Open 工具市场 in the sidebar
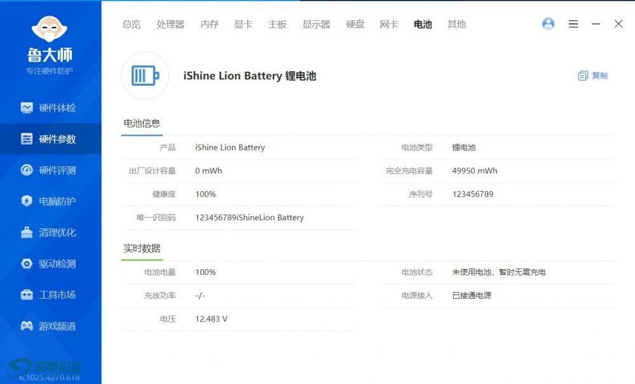 point(51,295)
